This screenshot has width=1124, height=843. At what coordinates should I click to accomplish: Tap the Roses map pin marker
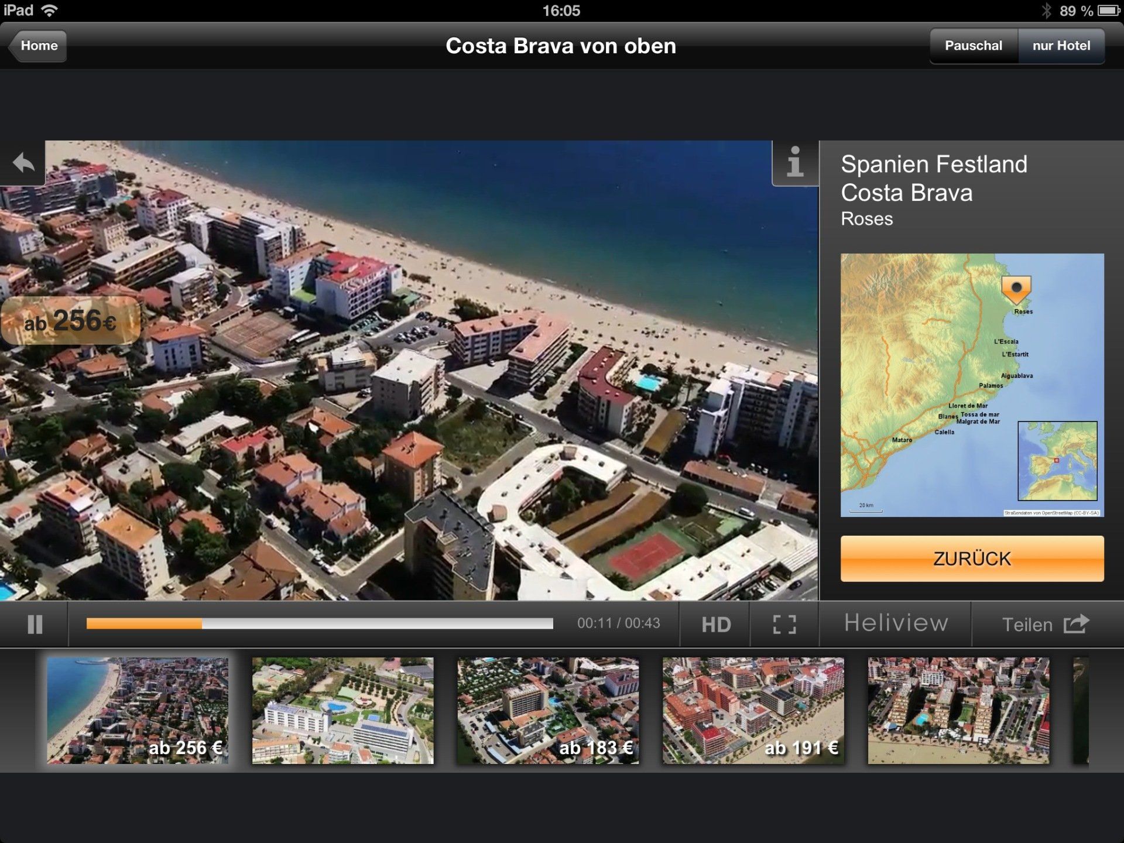pyautogui.click(x=1016, y=290)
